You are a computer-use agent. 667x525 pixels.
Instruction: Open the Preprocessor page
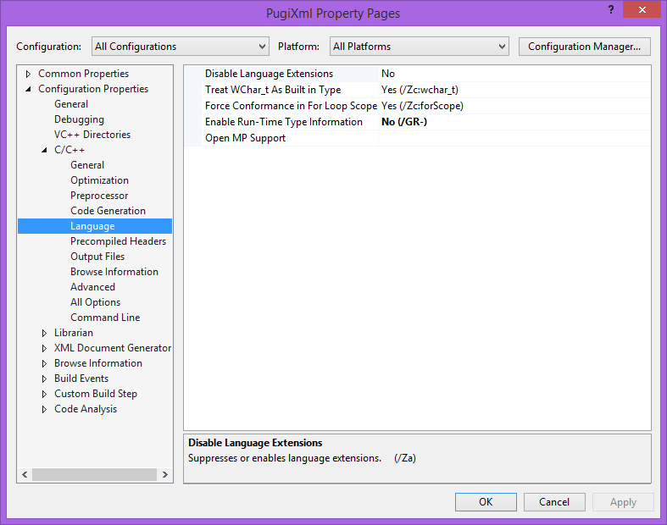(99, 196)
